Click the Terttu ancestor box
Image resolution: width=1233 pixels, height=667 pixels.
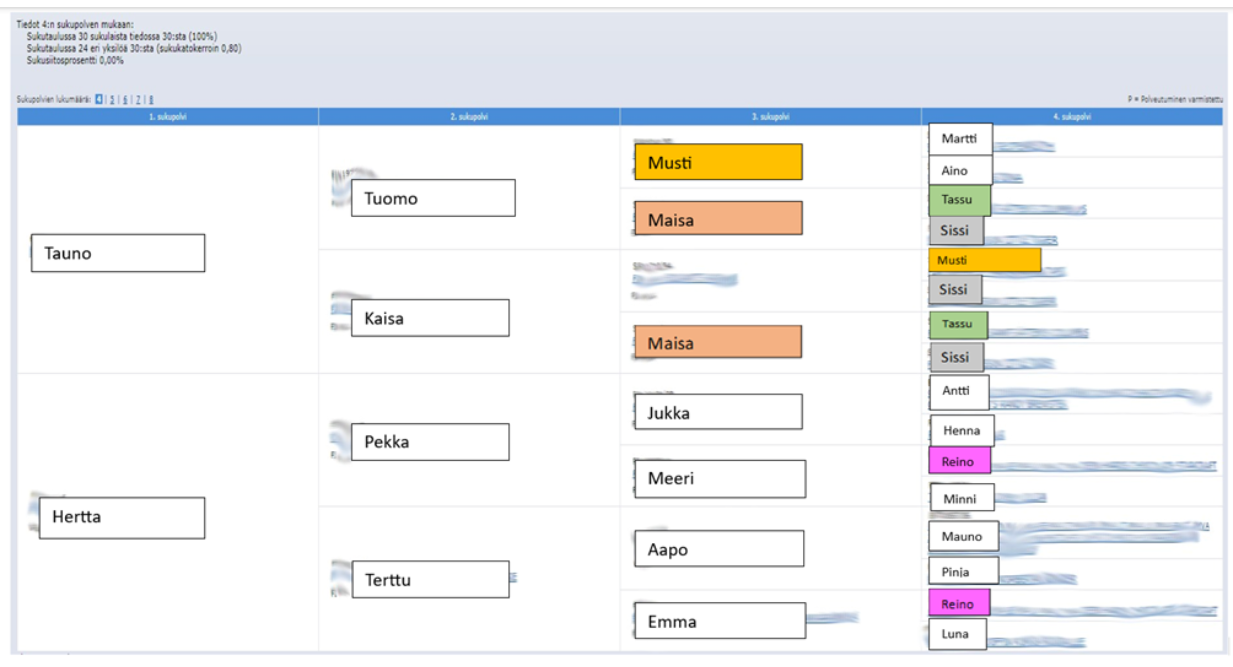click(430, 580)
